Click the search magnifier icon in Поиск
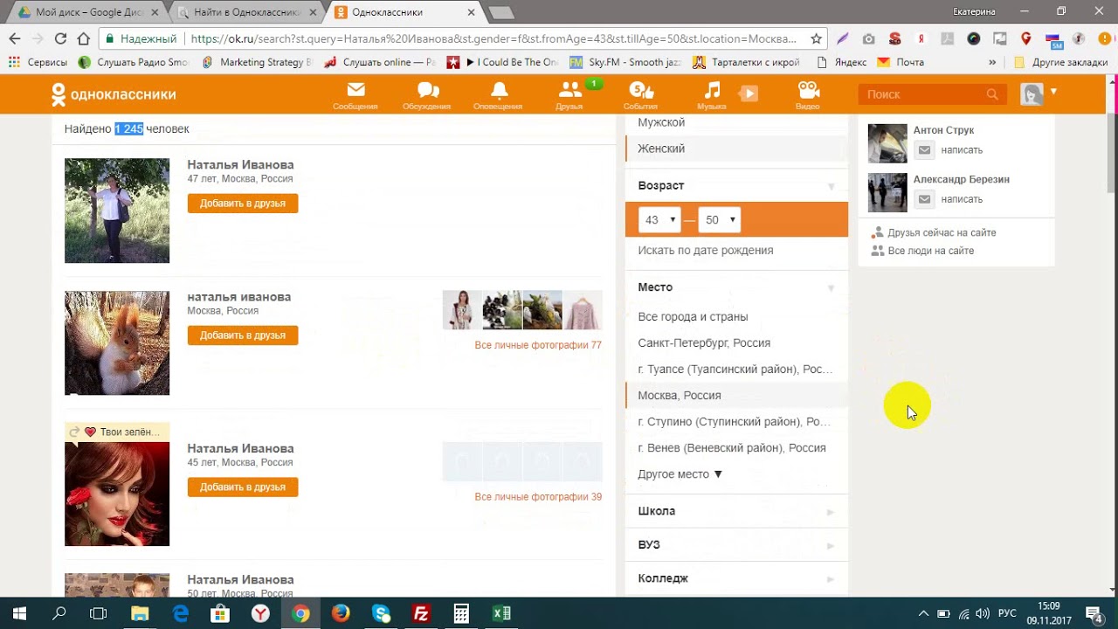The image size is (1118, 629). 992,94
